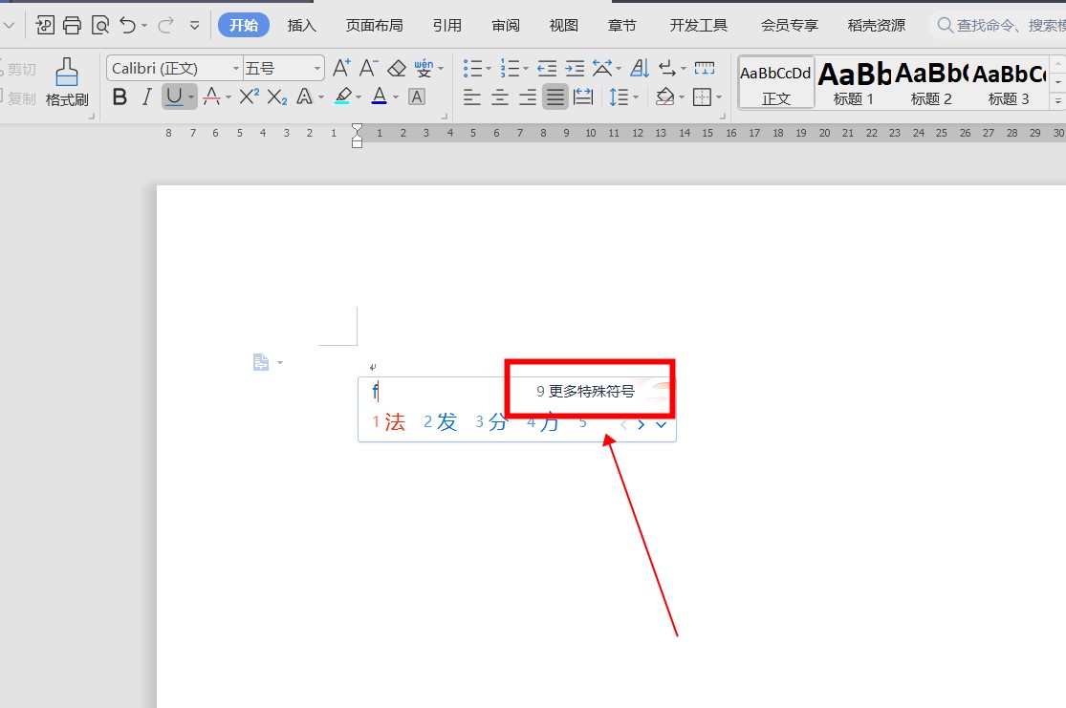Click the undo arrow icon
1066x708 pixels.
tap(127, 25)
